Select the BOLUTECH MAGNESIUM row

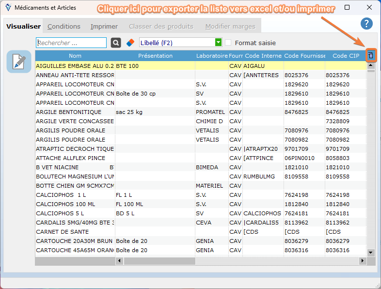click(x=201, y=177)
